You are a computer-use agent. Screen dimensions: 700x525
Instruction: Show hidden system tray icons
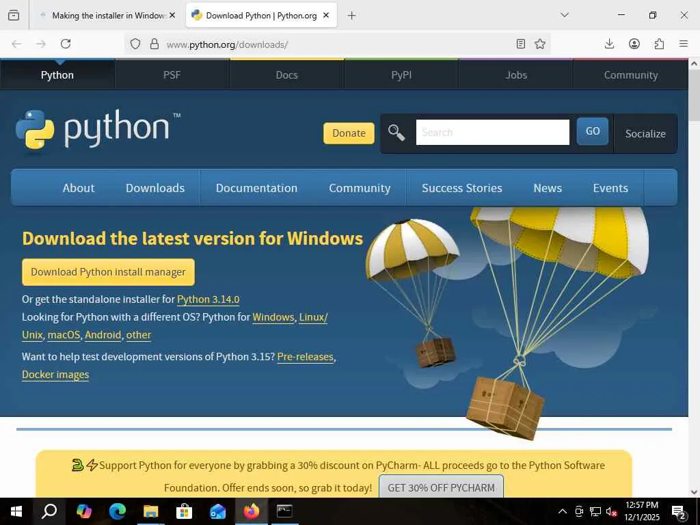pos(563,511)
